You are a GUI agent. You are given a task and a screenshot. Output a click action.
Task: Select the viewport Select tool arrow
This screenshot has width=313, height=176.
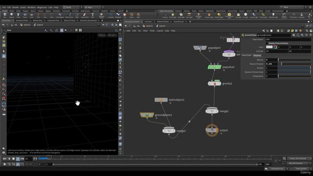4,51
